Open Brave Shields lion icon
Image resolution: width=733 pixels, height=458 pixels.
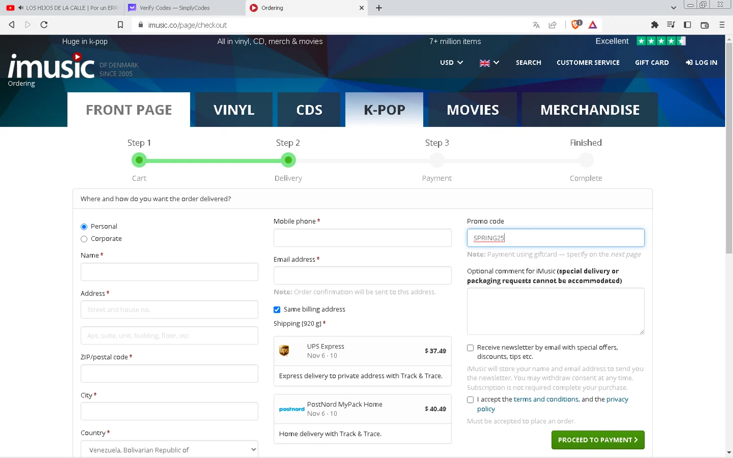point(576,24)
